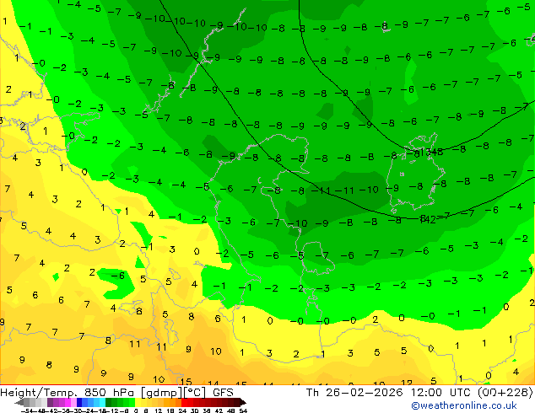Screen dimensions: 535x413
Task: Click the "[°C]" unit label
Action: click(195, 393)
